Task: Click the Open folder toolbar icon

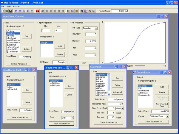Action: click(x=6, y=11)
